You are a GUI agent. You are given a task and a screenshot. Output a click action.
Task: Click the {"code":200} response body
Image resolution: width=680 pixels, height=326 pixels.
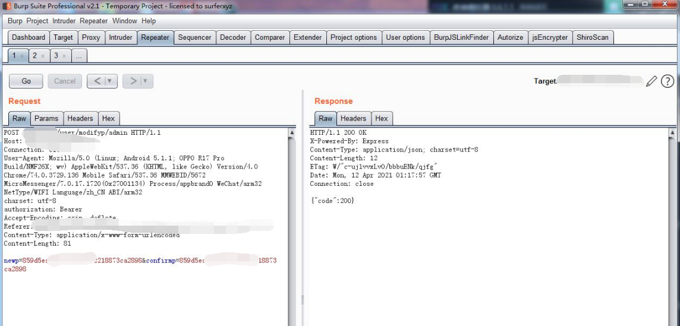332,201
